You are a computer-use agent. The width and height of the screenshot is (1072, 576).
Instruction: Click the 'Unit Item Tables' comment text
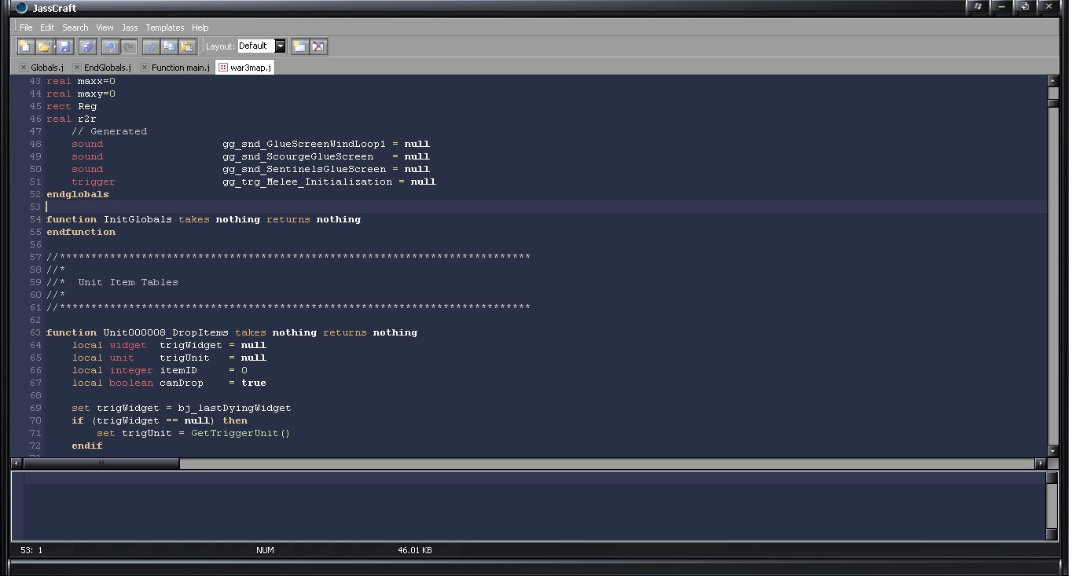128,282
